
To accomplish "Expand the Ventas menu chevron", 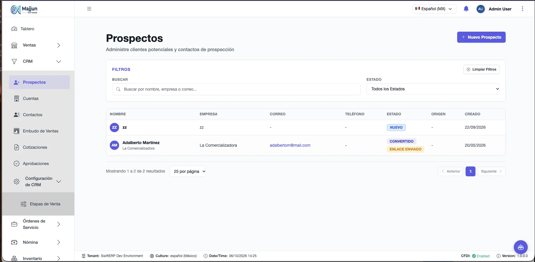I will click(x=59, y=45).
